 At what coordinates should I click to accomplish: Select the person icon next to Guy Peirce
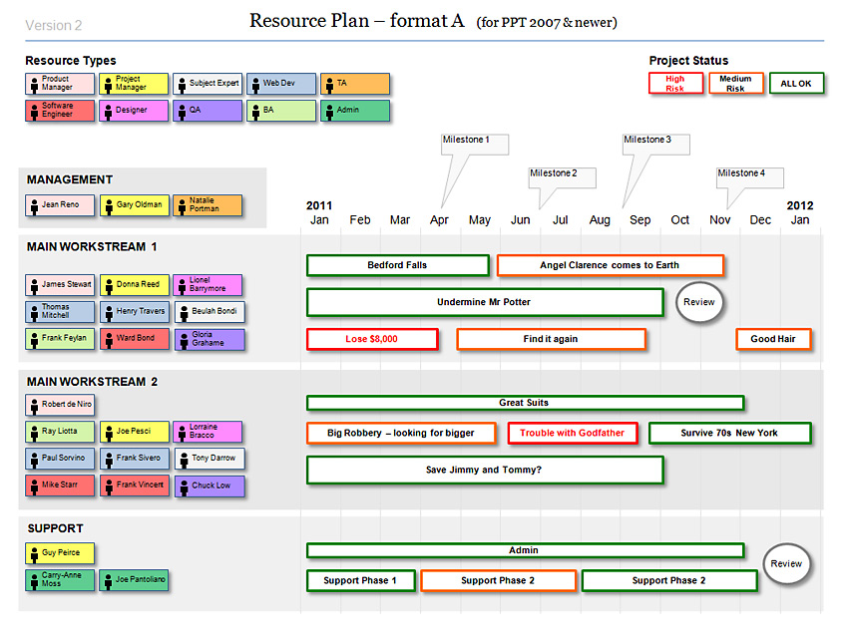[34, 553]
